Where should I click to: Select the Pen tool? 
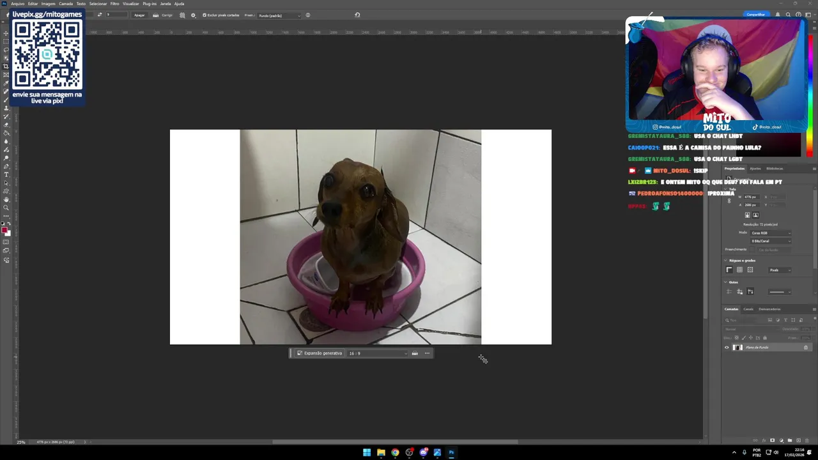click(6, 166)
